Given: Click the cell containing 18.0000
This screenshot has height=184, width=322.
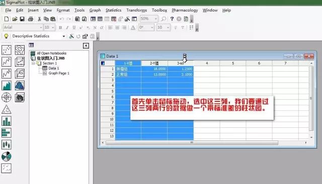Looking at the screenshot, I should click(154, 69).
